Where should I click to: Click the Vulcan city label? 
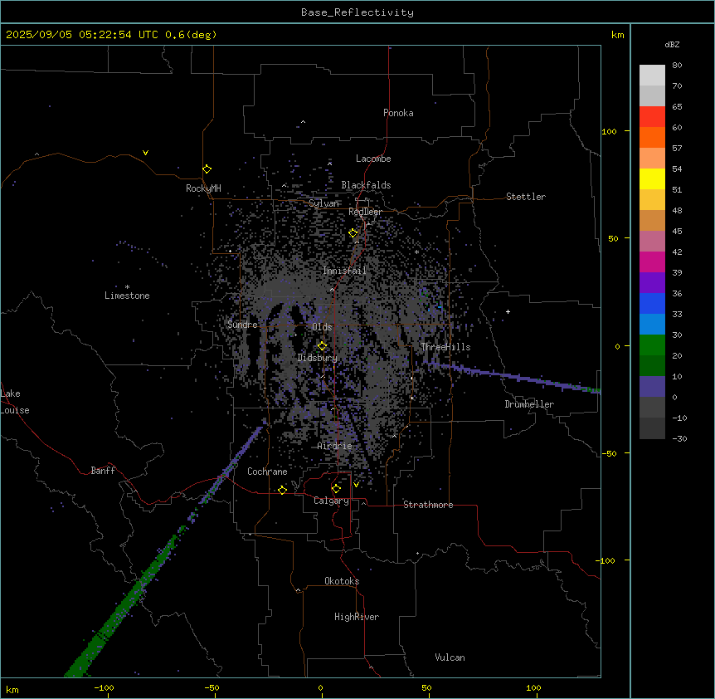(450, 657)
